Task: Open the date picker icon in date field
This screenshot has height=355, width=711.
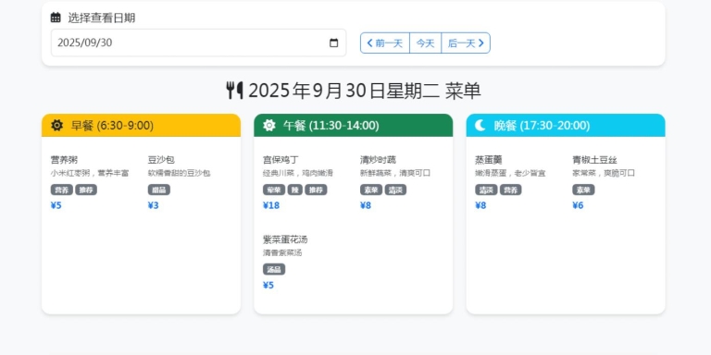Action: pyautogui.click(x=333, y=43)
